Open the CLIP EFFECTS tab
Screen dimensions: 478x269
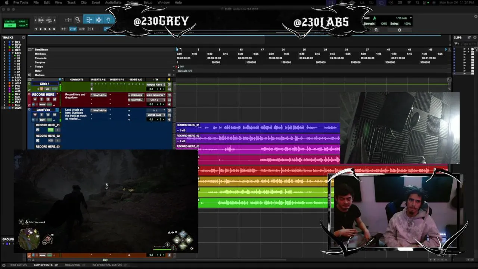(x=43, y=265)
